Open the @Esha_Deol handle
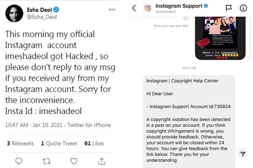Screen dimensions: 253x168 coord(43,17)
